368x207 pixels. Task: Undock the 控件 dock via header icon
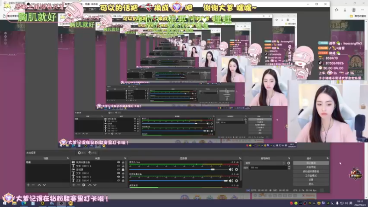pos(328,158)
